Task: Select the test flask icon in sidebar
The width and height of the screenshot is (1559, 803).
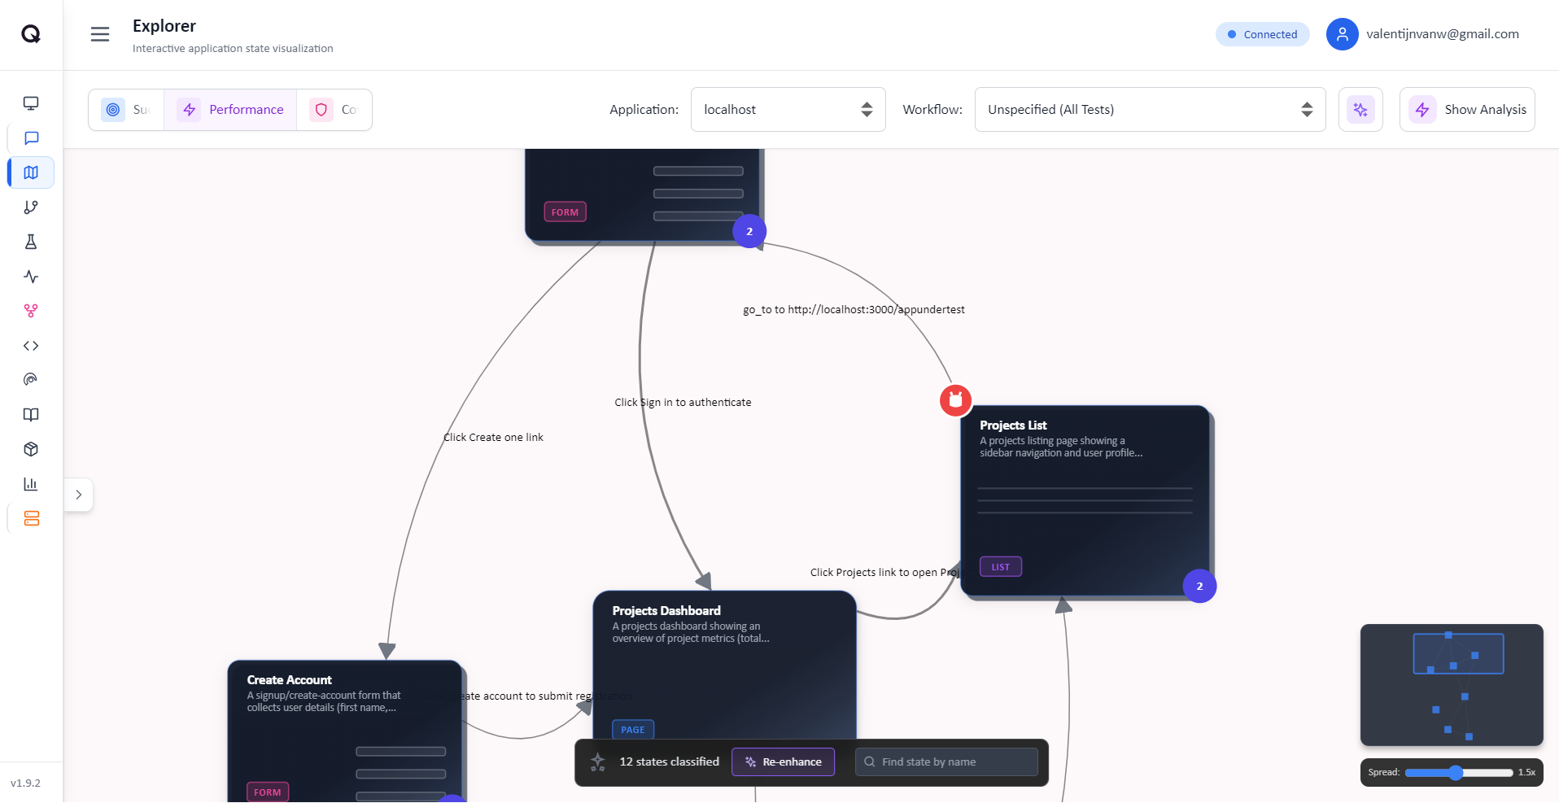Action: click(30, 242)
